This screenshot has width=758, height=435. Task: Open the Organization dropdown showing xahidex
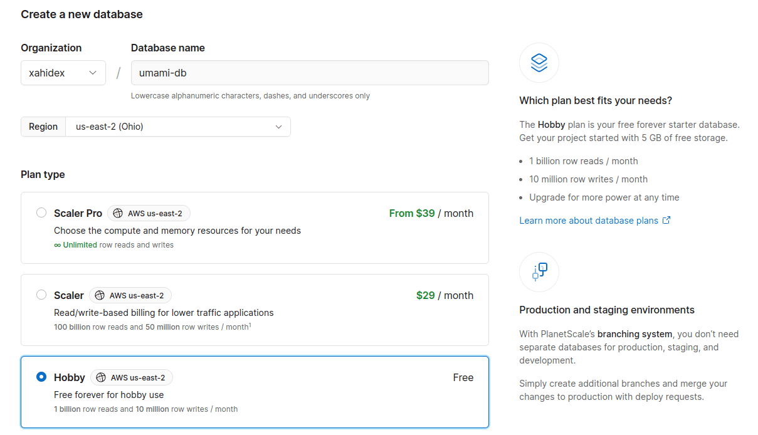63,73
